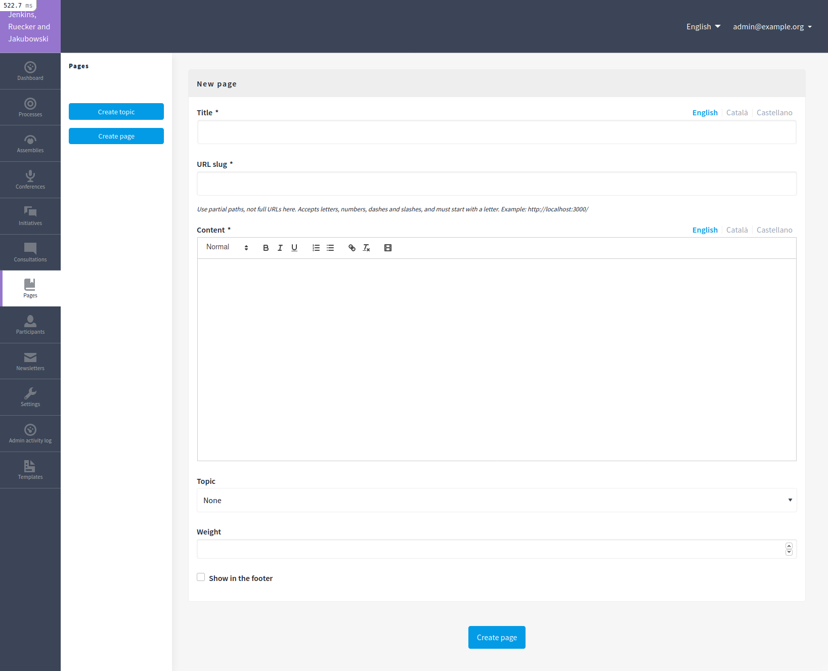
Task: Clear text formatting in editor
Action: pyautogui.click(x=366, y=248)
